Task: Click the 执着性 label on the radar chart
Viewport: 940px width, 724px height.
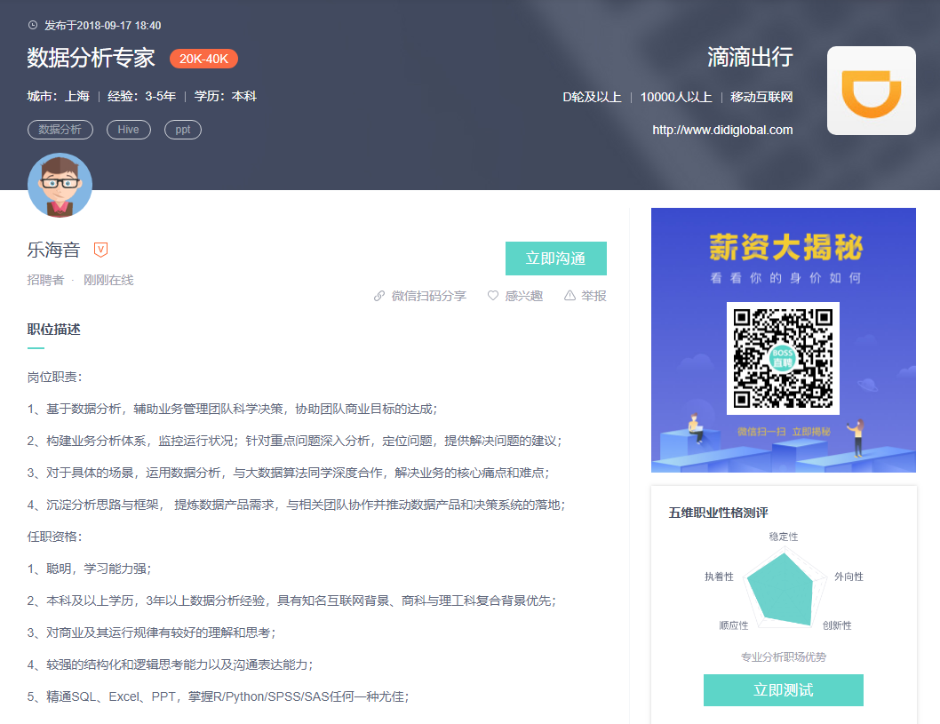Action: (x=719, y=577)
